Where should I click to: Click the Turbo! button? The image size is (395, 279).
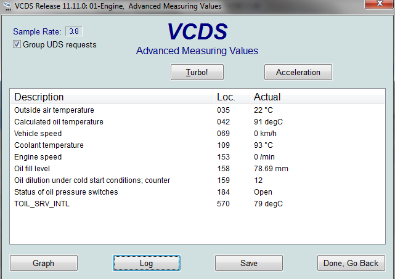197,72
